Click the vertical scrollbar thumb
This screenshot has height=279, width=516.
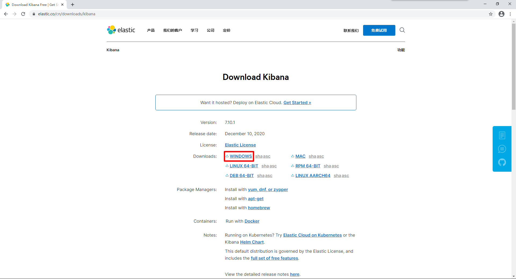click(x=514, y=67)
